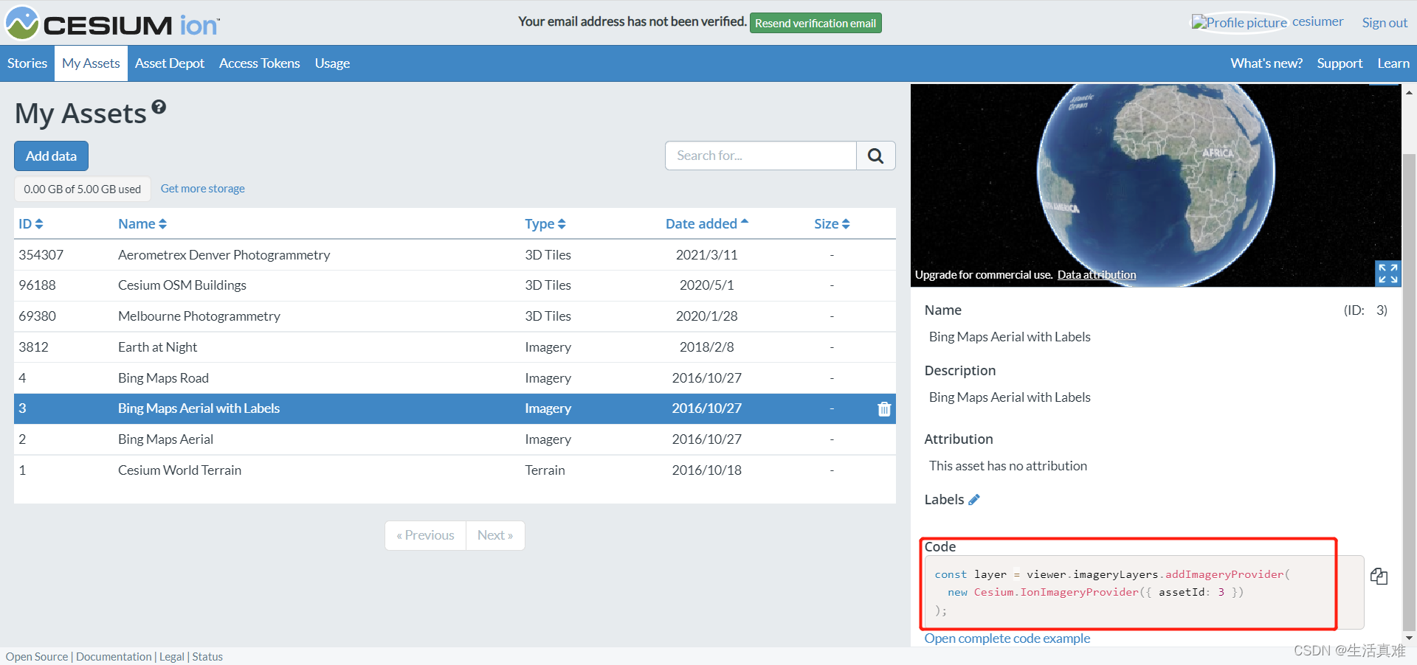Focus the Search for... input field

click(x=761, y=156)
